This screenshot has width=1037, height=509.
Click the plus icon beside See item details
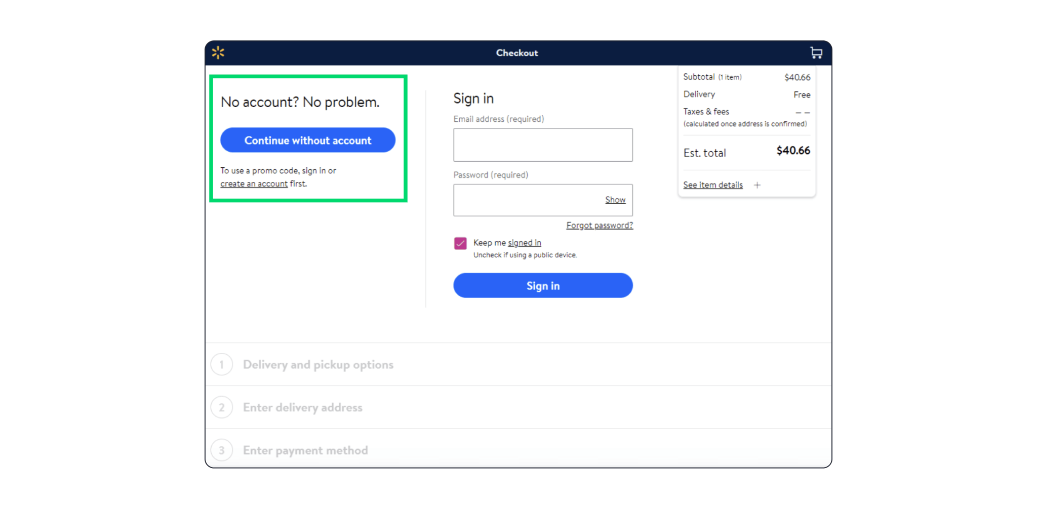[757, 185]
